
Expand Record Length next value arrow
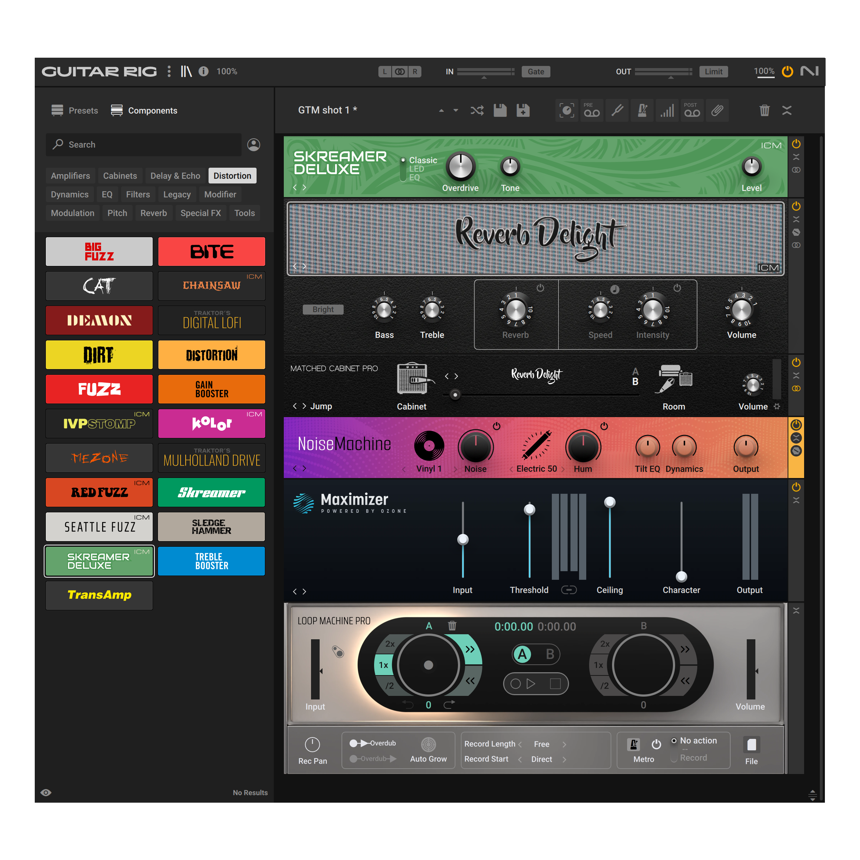[564, 744]
